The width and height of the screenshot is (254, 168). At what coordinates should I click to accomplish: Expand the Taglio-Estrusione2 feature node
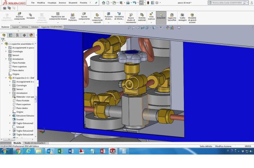pyautogui.click(x=10, y=123)
